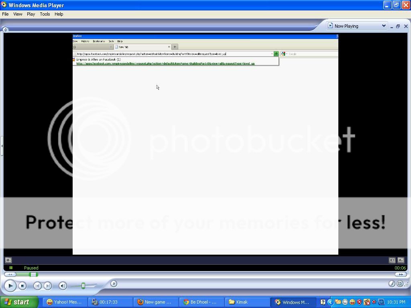The image size is (411, 308).
Task: Click the collapse pane arrow on left edge
Action: click(2, 146)
